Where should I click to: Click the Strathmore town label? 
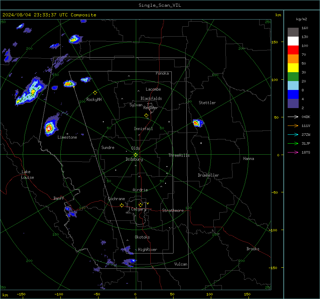click(x=173, y=210)
